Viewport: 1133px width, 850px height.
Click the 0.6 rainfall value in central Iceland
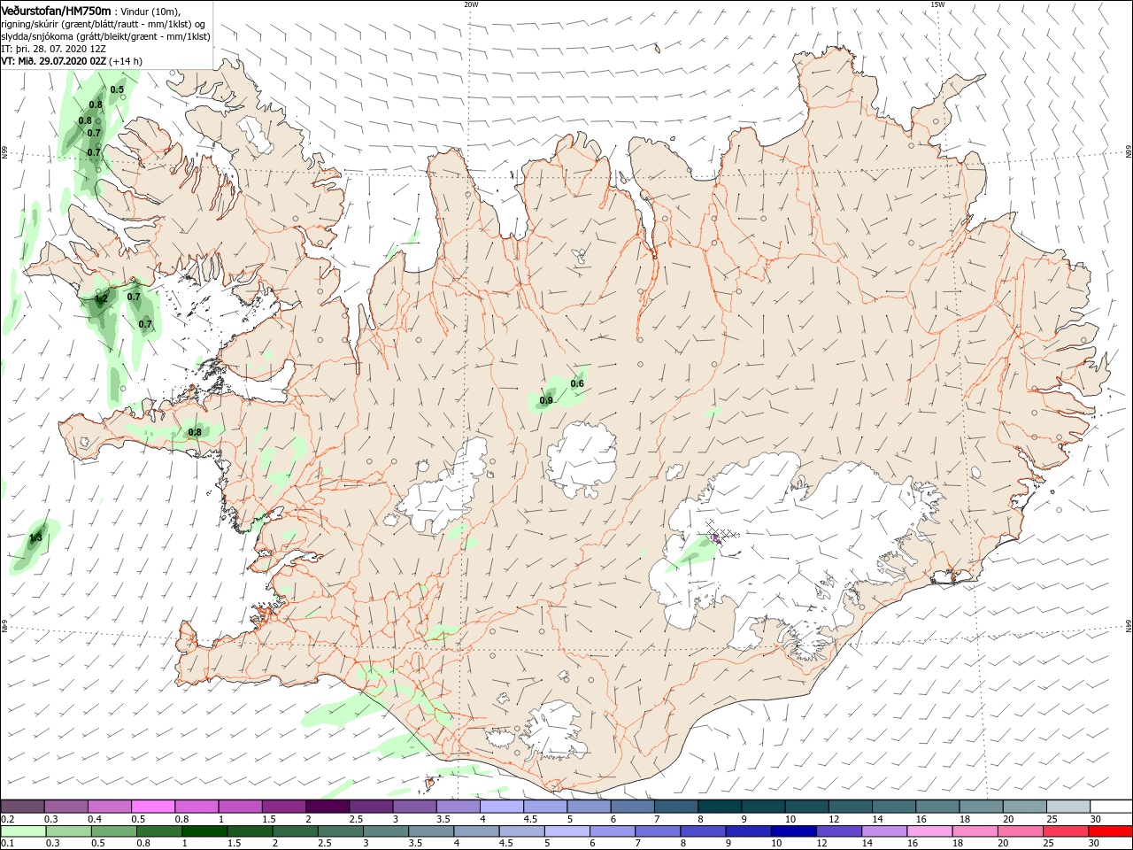click(577, 383)
